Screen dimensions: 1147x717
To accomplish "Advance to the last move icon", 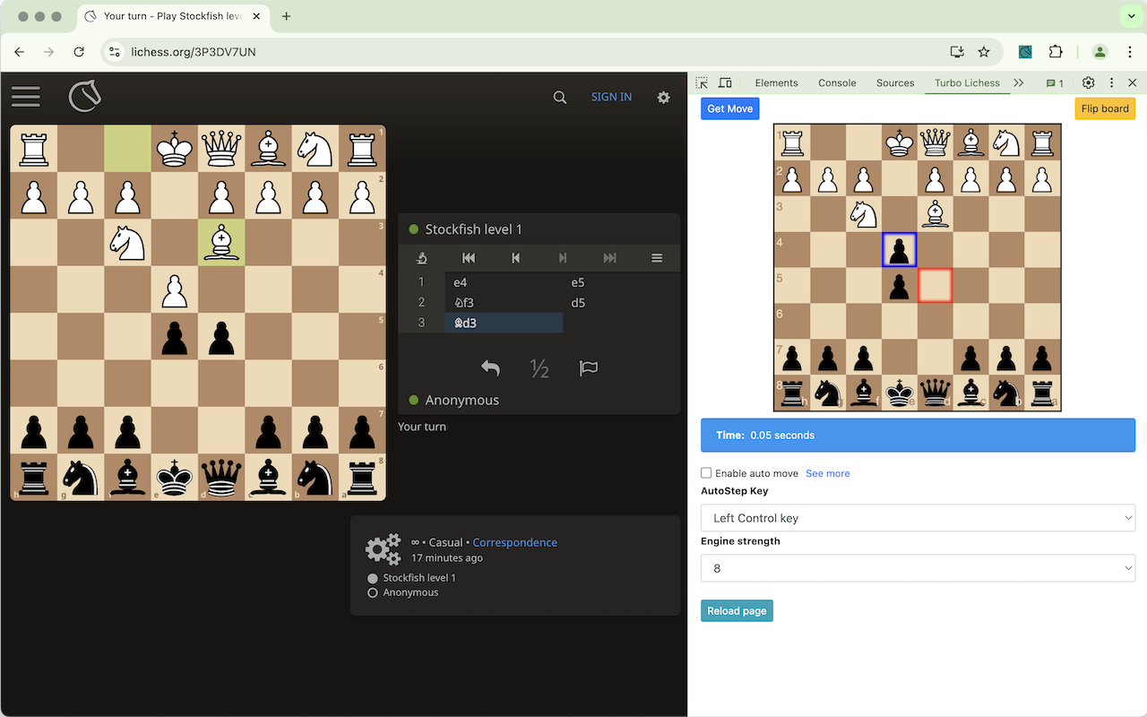I will (x=610, y=257).
